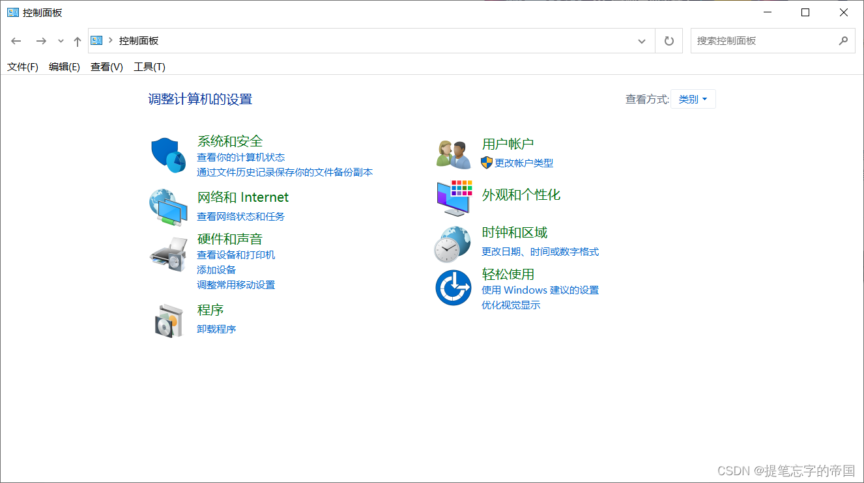Viewport: 864px width, 483px height.
Task: Open the 网络和 Internet category link
Action: (243, 197)
